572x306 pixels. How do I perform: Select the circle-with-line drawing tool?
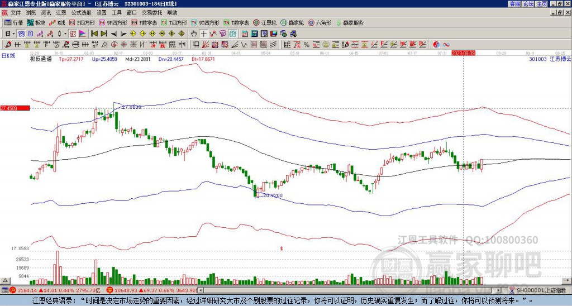tap(75, 45)
